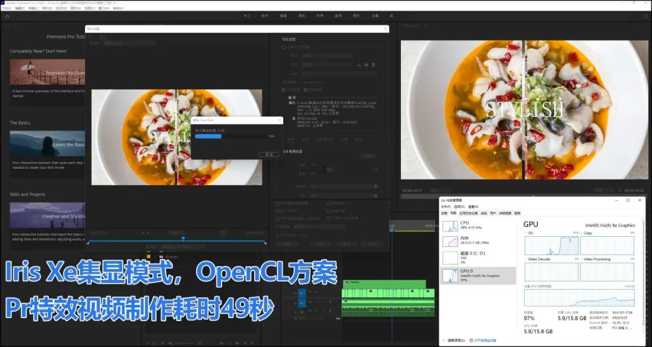Toggle the Import Into Project checkbox
Image resolution: width=652 pixels, height=347 pixels.
(277, 211)
